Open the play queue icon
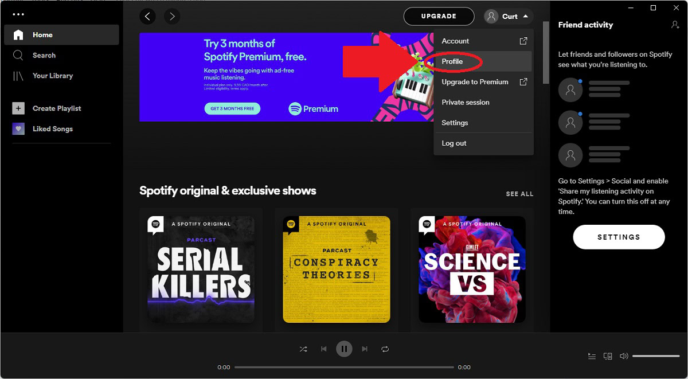The width and height of the screenshot is (688, 379). tap(592, 356)
